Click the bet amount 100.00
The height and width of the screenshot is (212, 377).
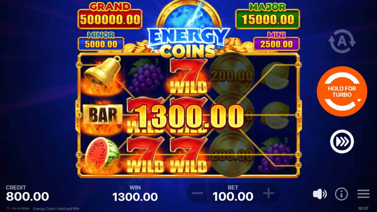(x=233, y=197)
